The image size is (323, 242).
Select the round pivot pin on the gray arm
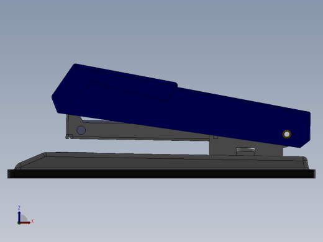click(81, 130)
